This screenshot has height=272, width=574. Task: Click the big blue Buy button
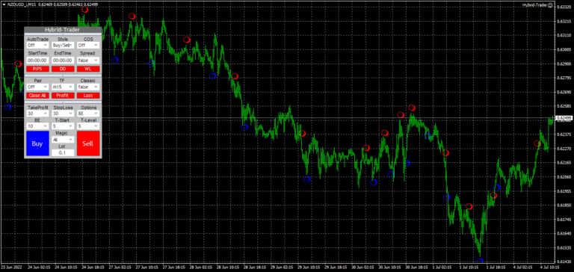[37, 143]
